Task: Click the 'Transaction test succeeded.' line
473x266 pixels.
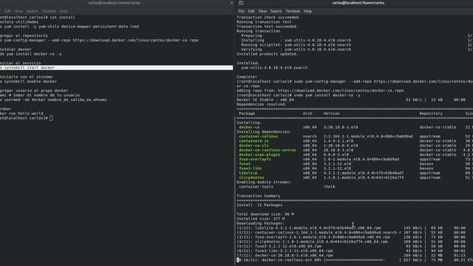Action: click(268, 27)
